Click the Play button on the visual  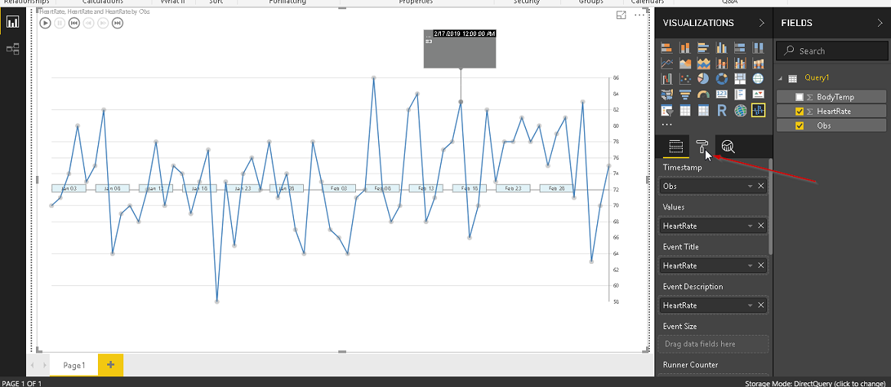tap(45, 23)
